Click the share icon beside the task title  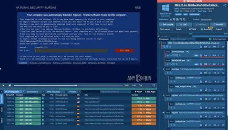225,5
